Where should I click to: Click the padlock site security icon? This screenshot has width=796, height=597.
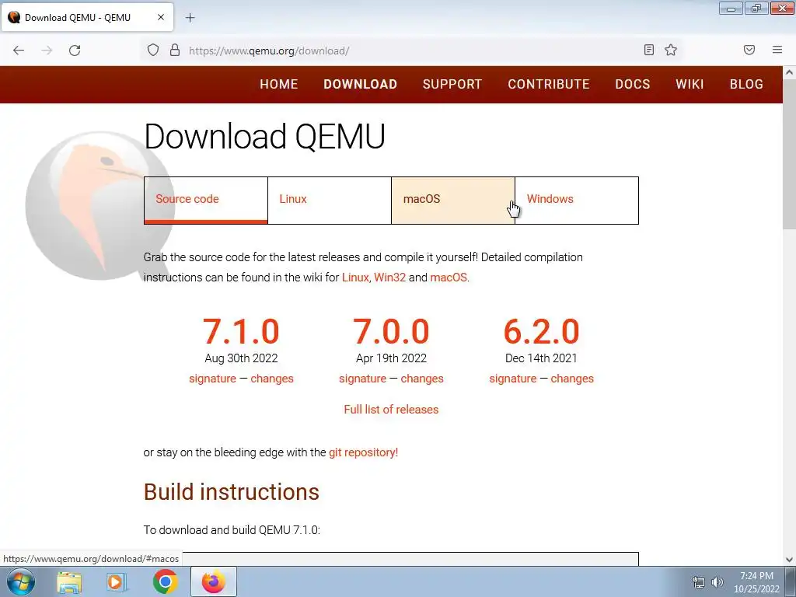tap(175, 50)
